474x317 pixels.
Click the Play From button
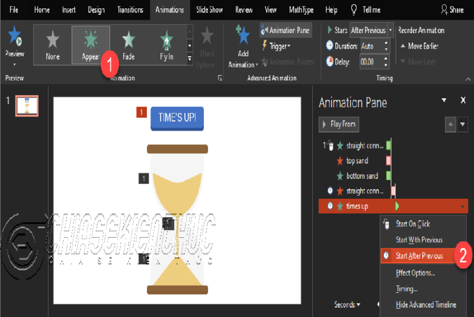point(339,124)
